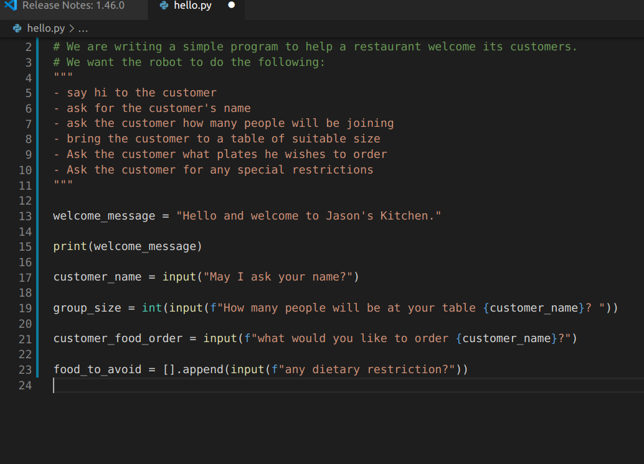
Task: Open the breadcrumb chevron next to hello.py
Action: tap(70, 28)
